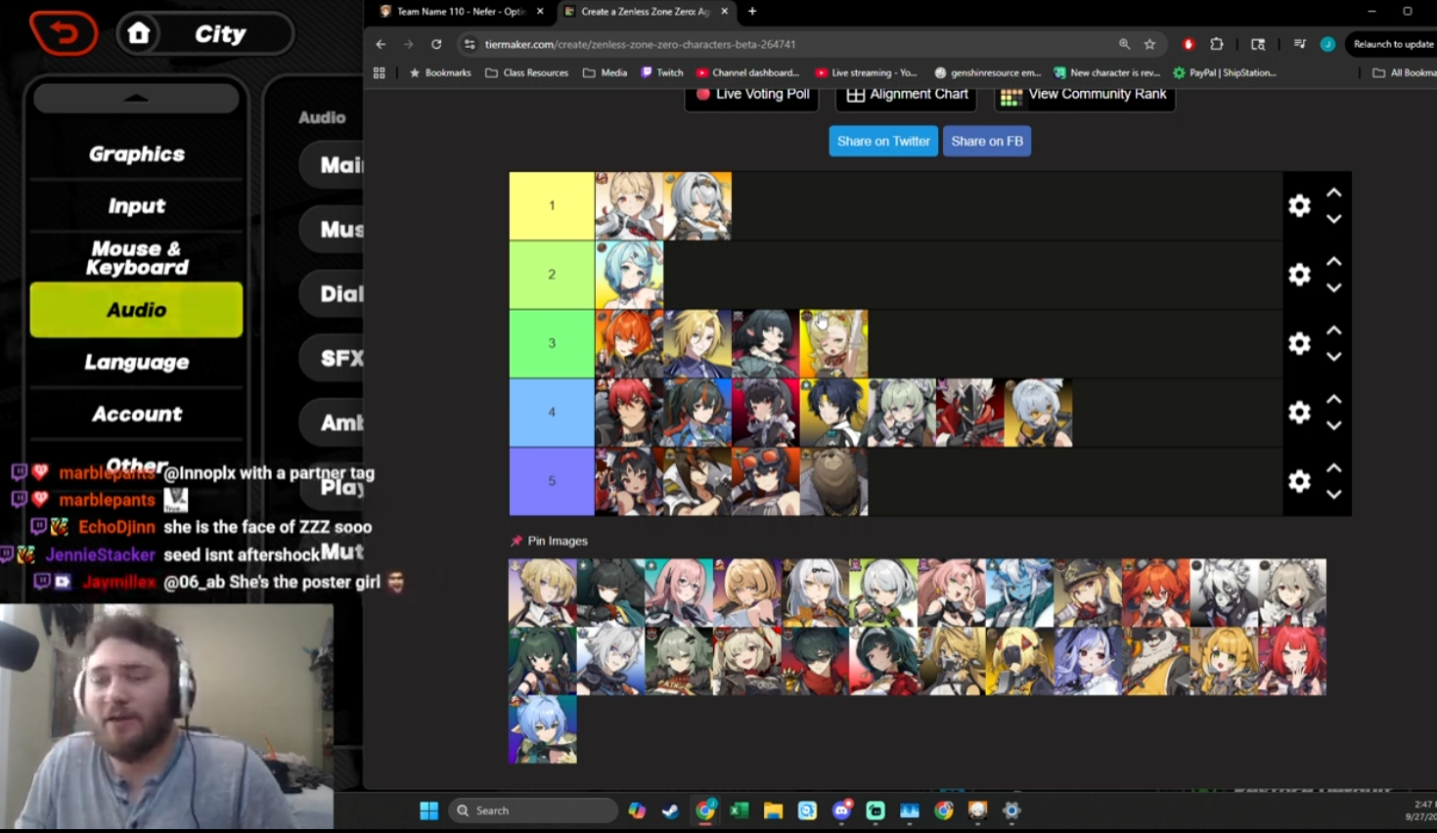
Task: Click the red back arrow in the game menu
Action: [64, 33]
